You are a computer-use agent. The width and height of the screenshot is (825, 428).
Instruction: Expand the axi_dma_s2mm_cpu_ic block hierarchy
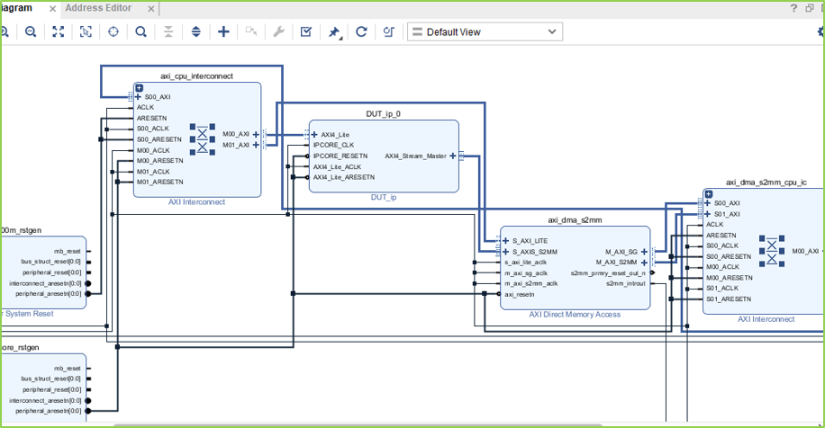click(x=709, y=194)
